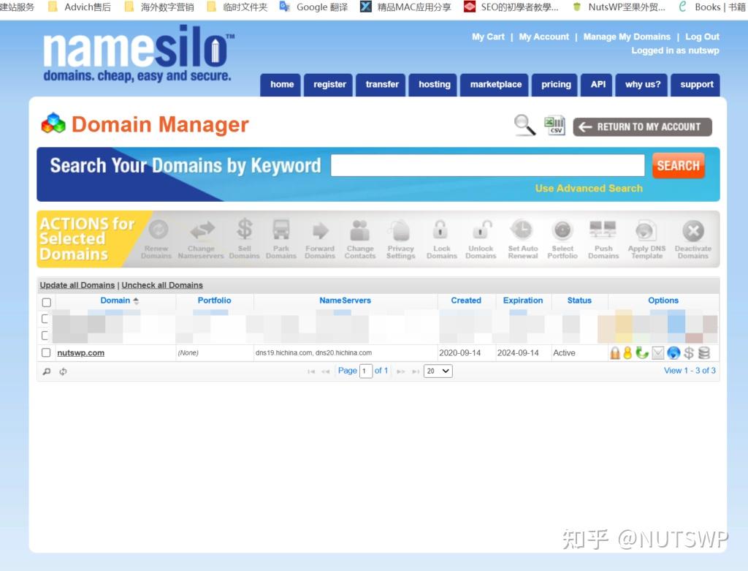This screenshot has height=571, width=748.
Task: Open the rows-per-page dropdown showing 20
Action: tap(438, 371)
